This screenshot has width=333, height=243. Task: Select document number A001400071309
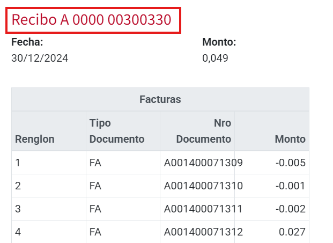(203, 163)
